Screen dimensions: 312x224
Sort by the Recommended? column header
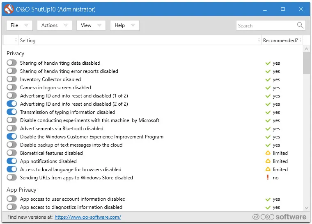click(x=280, y=40)
